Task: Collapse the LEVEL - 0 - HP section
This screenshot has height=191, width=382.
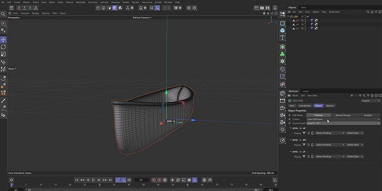Action: 290,128
